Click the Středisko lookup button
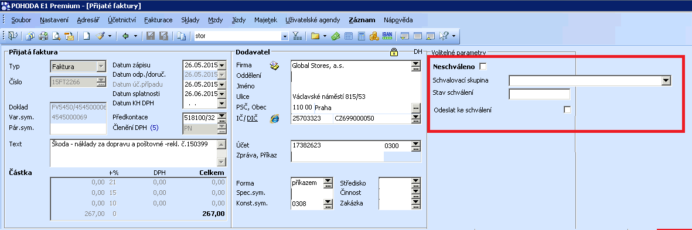The image size is (692, 230). pyautogui.click(x=416, y=183)
